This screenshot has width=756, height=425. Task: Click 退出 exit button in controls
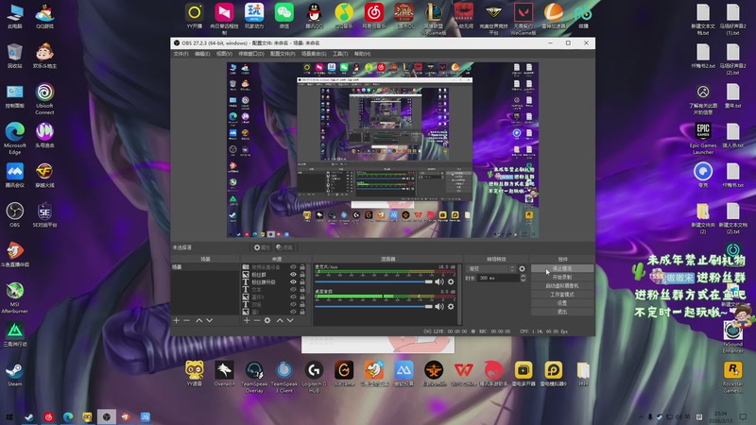coord(562,312)
